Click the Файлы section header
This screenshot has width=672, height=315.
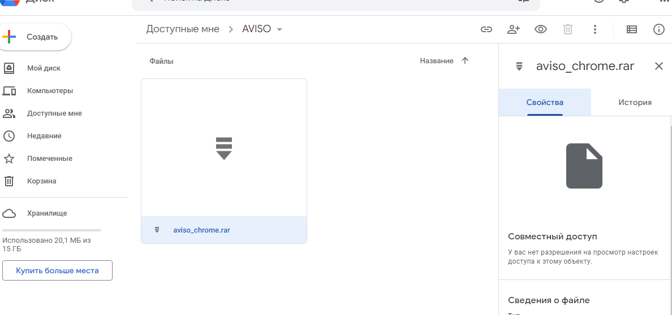pos(162,61)
